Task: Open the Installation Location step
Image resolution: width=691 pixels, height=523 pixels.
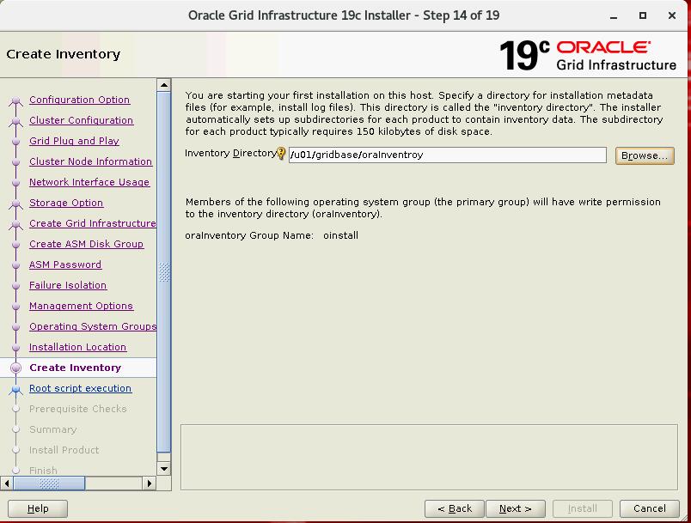Action: [77, 348]
